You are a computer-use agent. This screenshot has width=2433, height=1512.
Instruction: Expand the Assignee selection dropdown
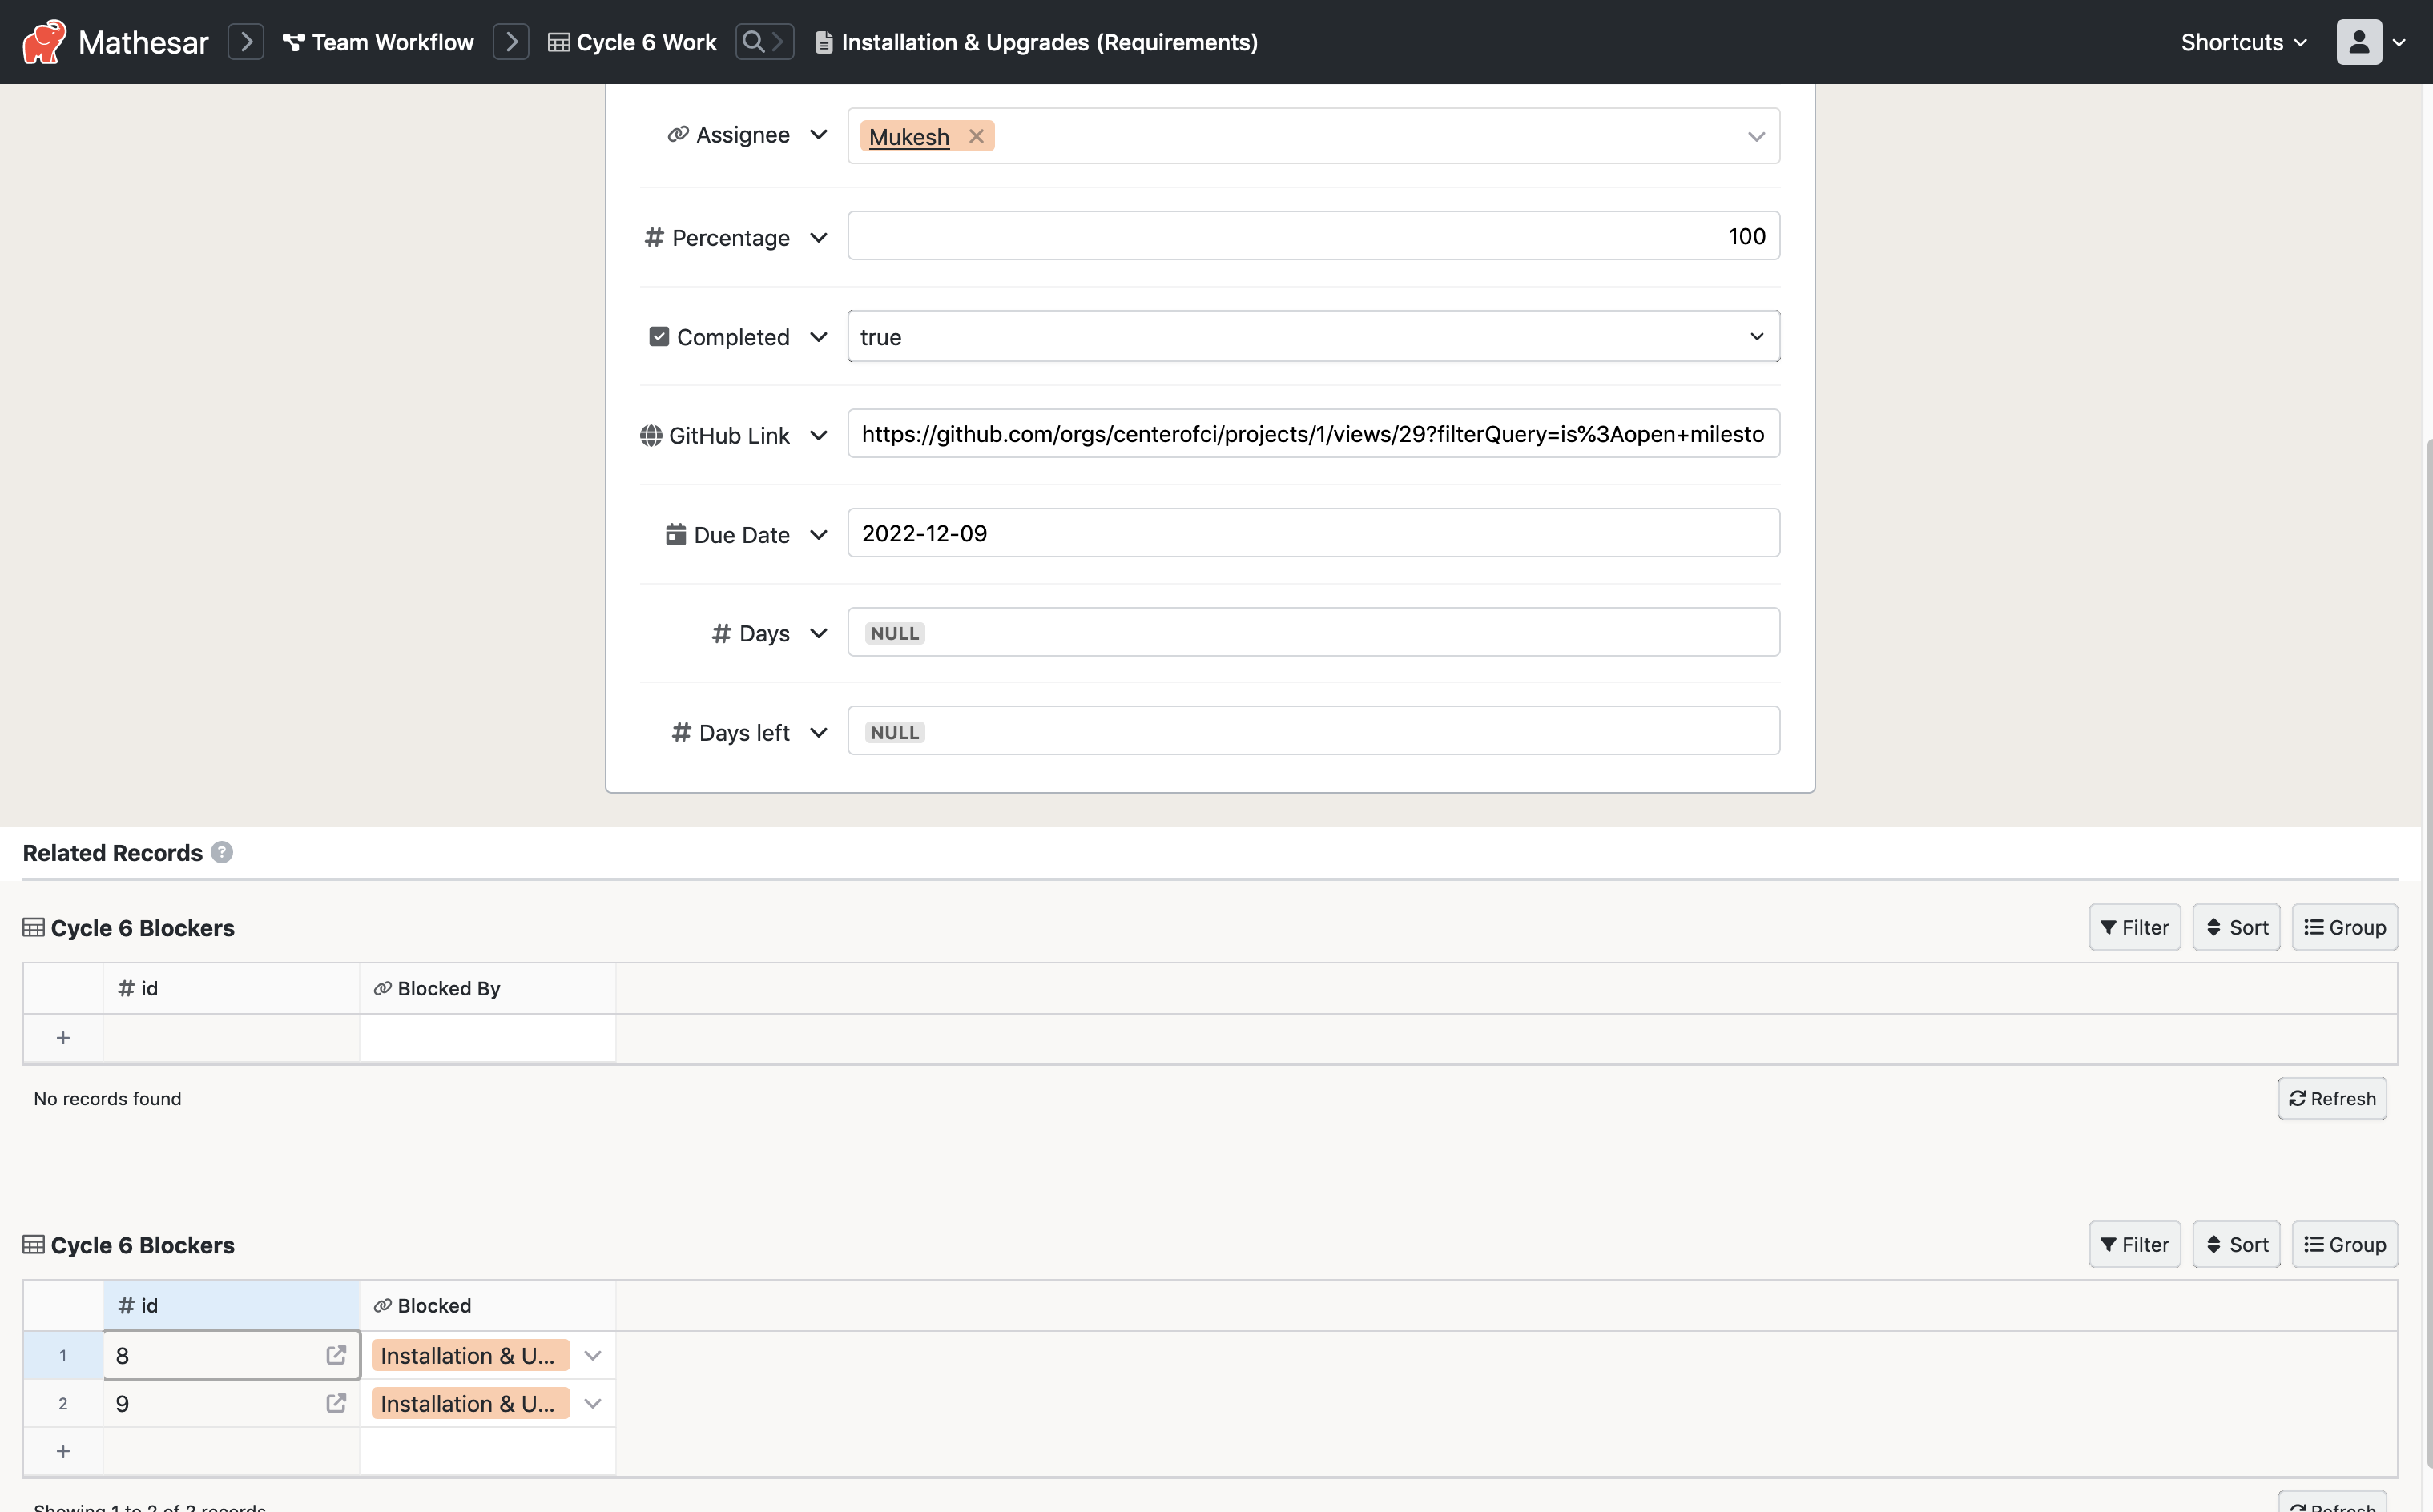pos(1756,136)
